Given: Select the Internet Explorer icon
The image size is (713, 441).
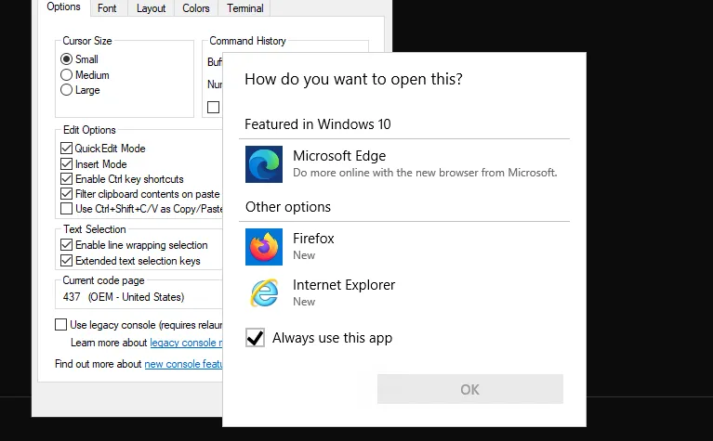Looking at the screenshot, I should pyautogui.click(x=264, y=293).
